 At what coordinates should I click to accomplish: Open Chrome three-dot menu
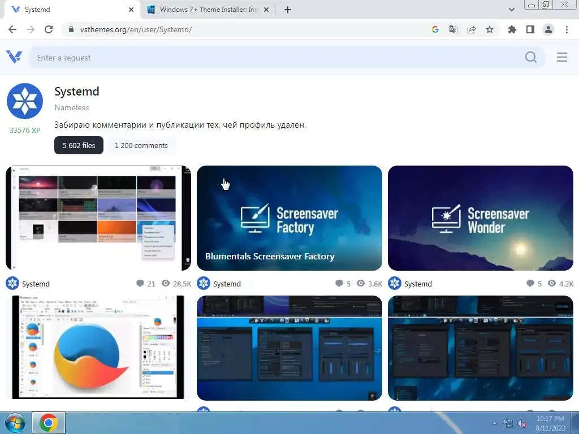click(567, 29)
